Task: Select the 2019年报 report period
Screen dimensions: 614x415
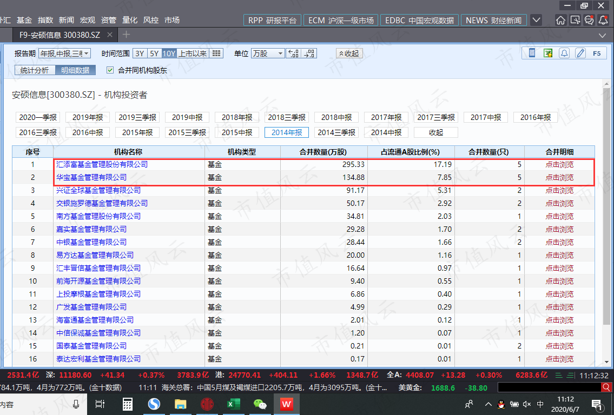Action: point(88,117)
